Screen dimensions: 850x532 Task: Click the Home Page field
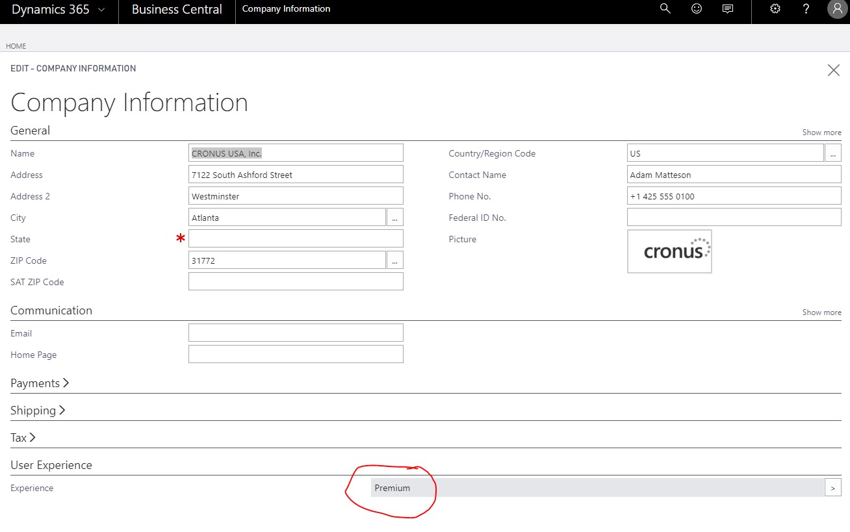coord(296,355)
